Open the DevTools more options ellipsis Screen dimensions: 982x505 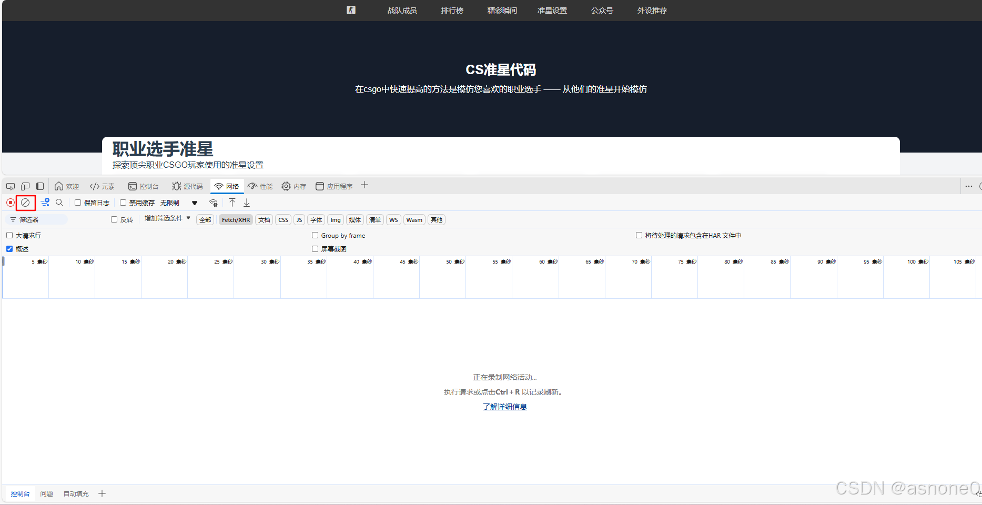pos(969,186)
